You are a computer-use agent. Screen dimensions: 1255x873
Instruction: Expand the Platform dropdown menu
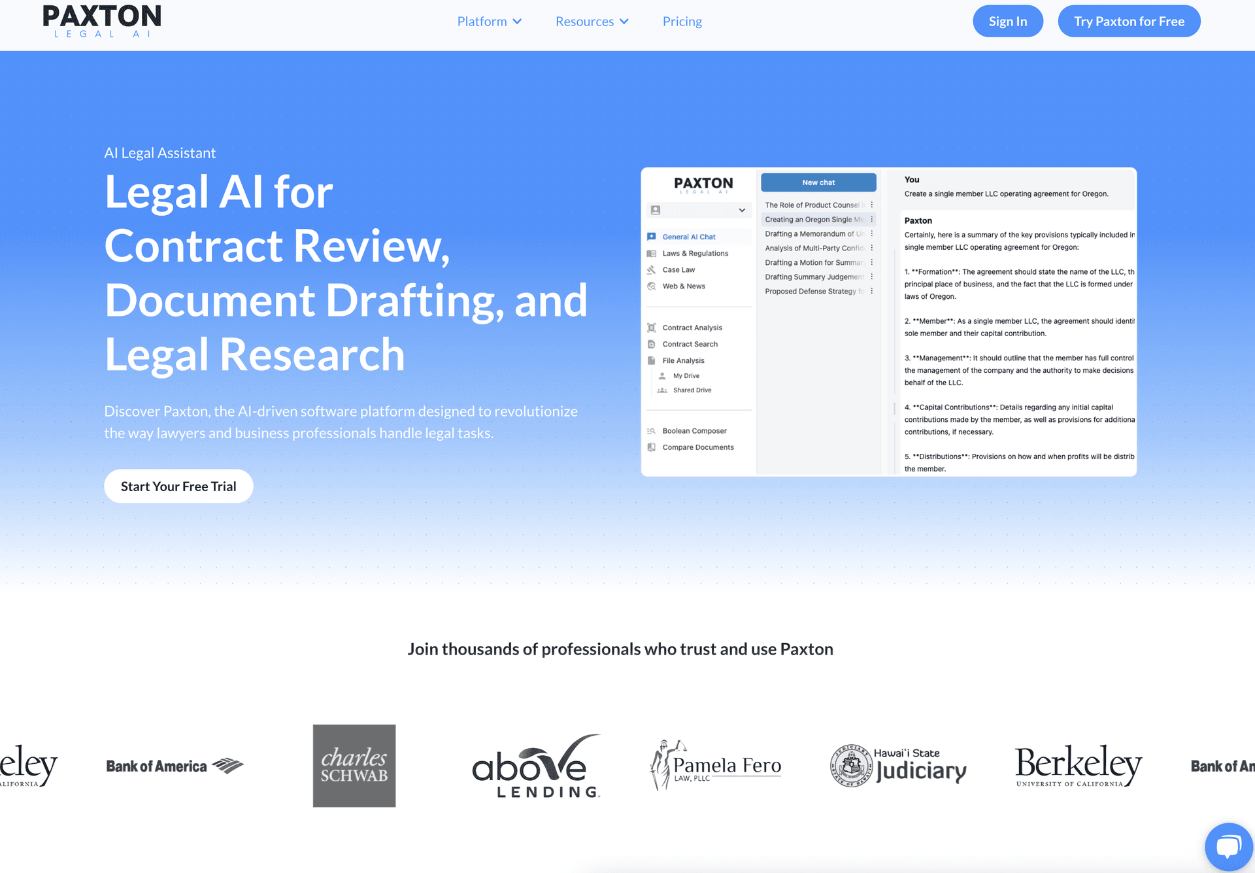(489, 22)
